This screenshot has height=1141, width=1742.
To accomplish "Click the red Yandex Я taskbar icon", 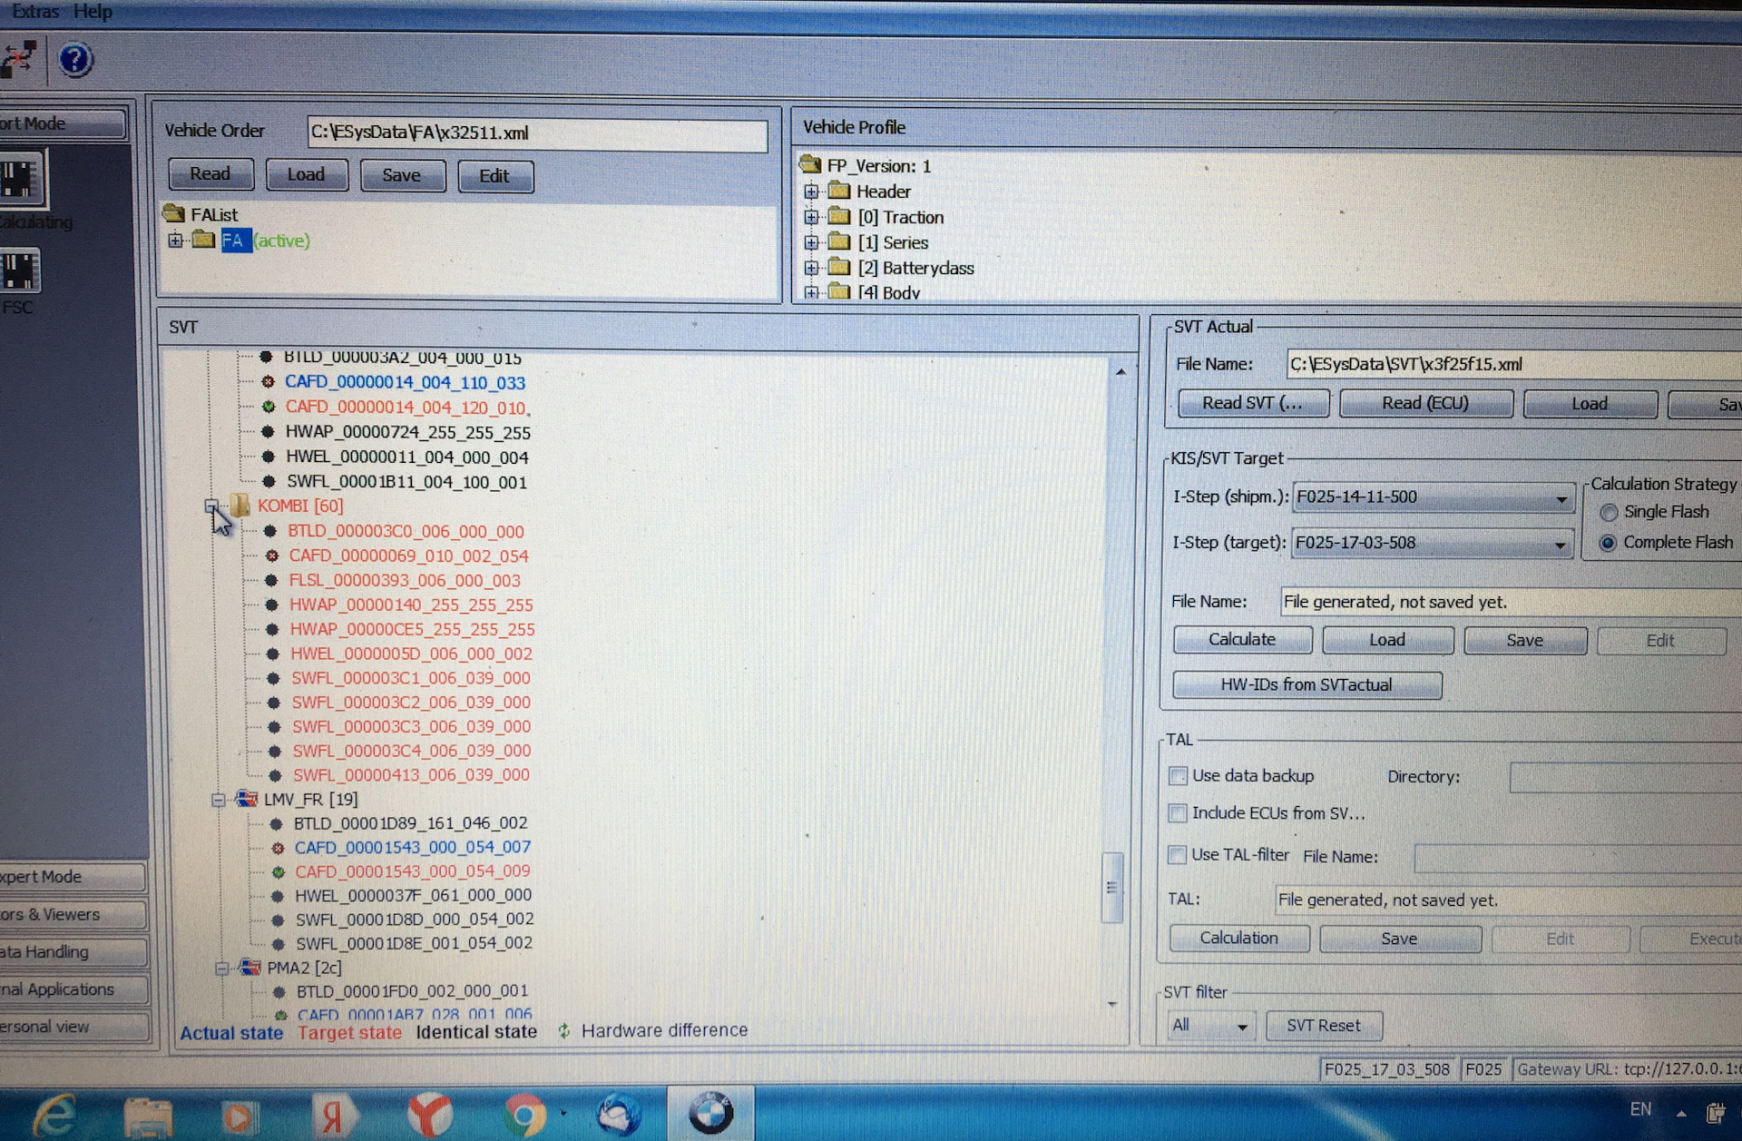I will [x=334, y=1116].
